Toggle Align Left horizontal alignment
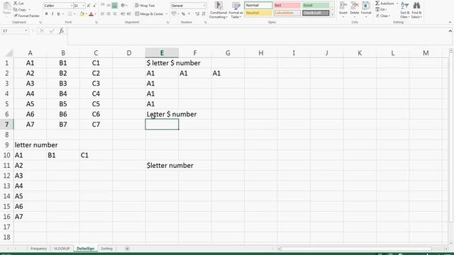454x255 pixels. (x=102, y=14)
